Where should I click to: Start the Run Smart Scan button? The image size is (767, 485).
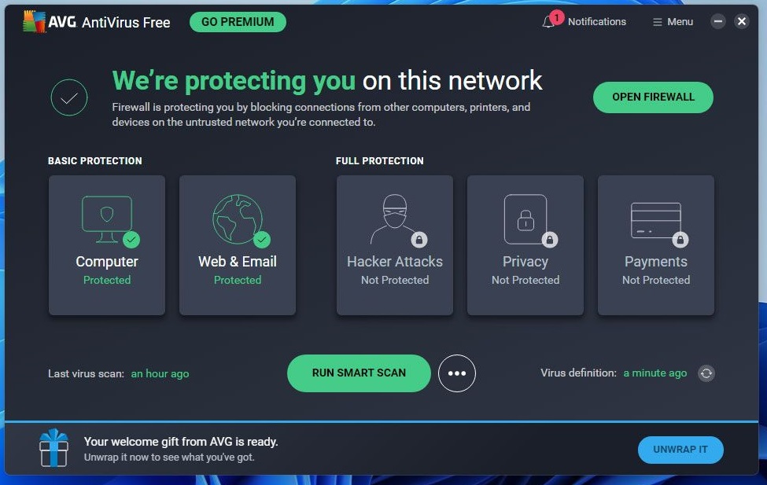click(359, 373)
